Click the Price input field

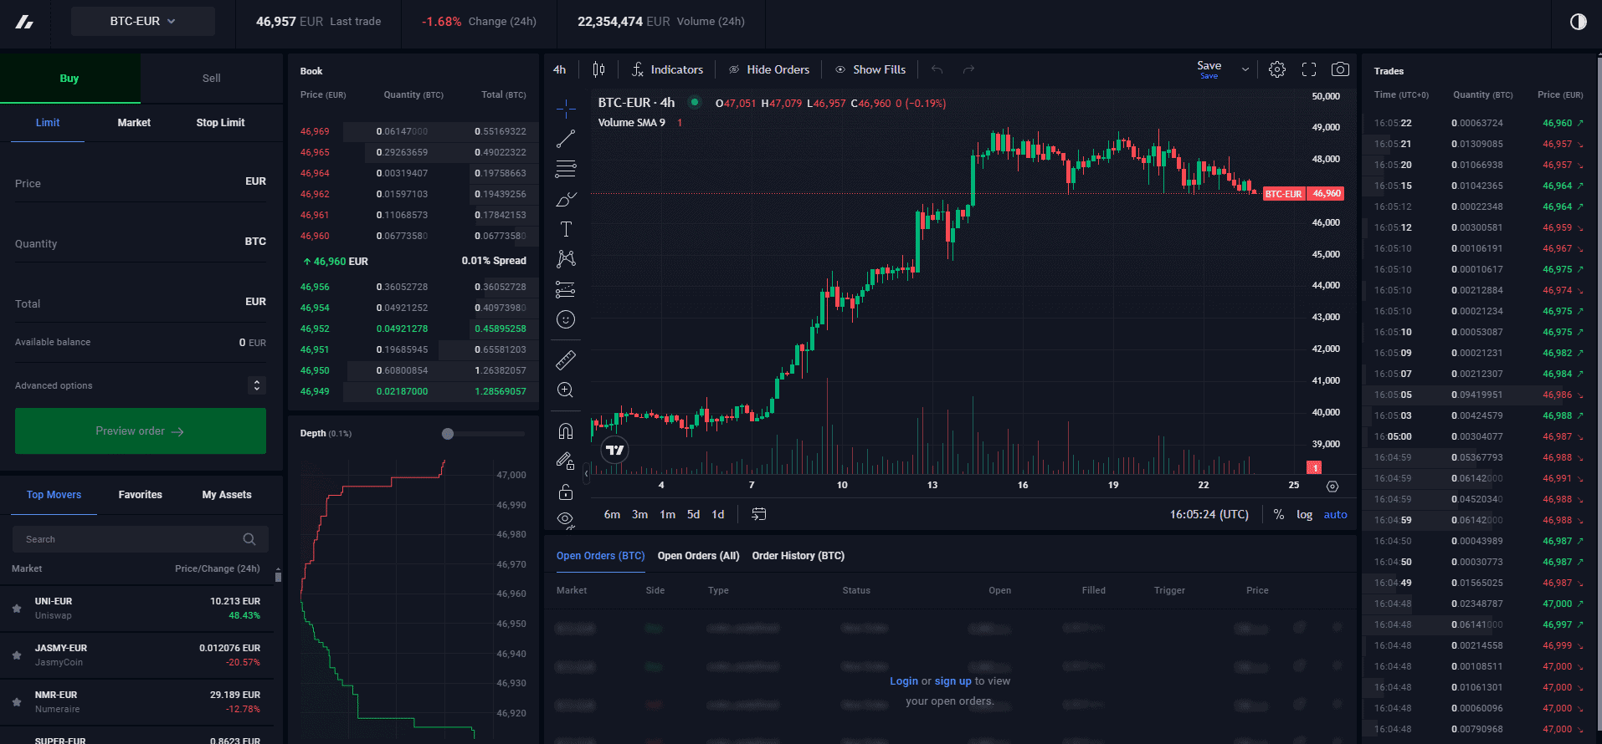141,182
